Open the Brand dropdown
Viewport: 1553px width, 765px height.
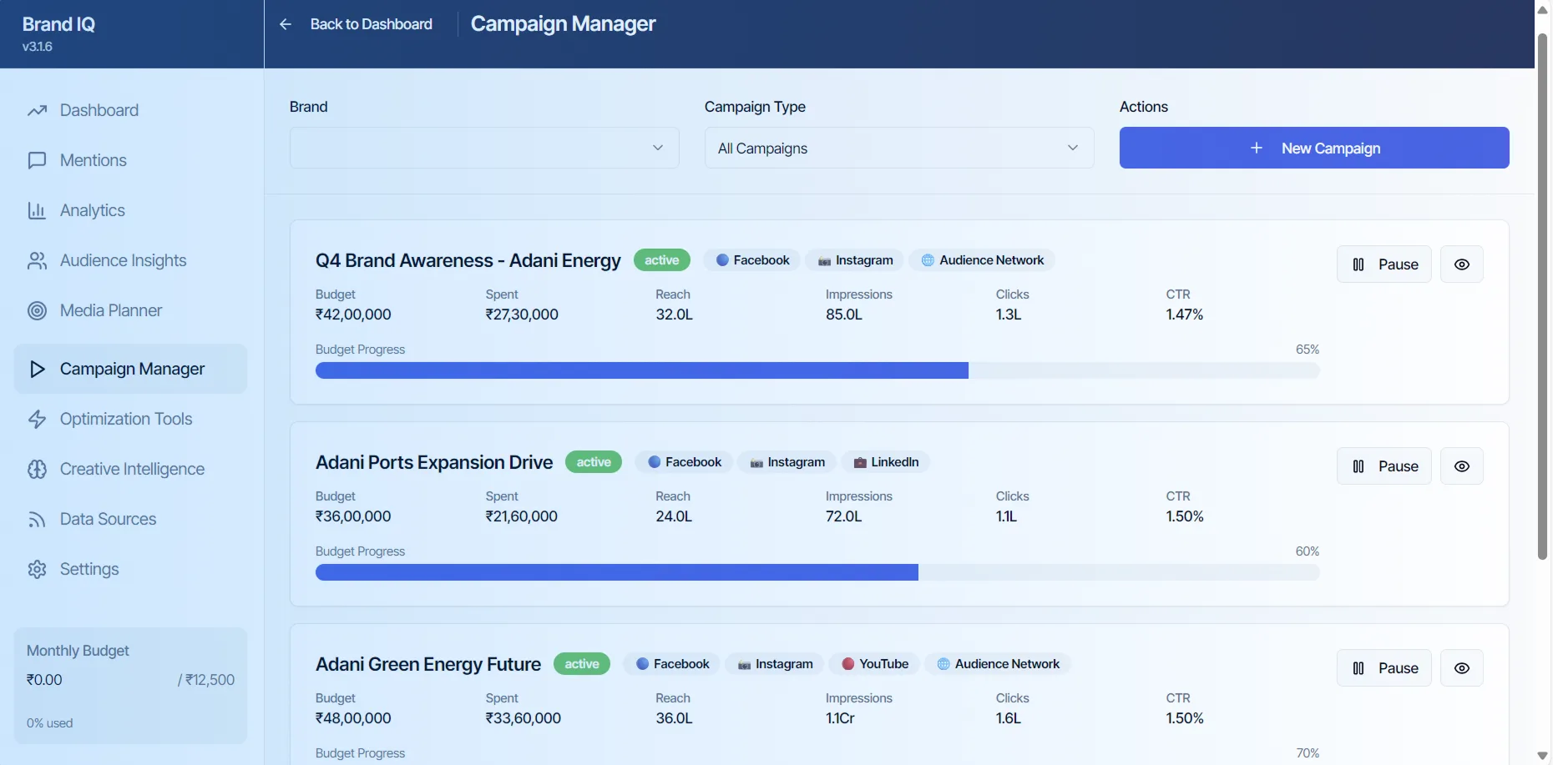coord(483,148)
